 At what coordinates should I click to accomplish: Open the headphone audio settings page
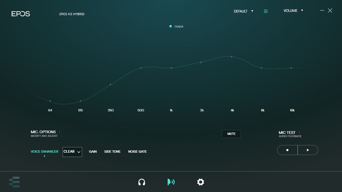[x=142, y=182]
